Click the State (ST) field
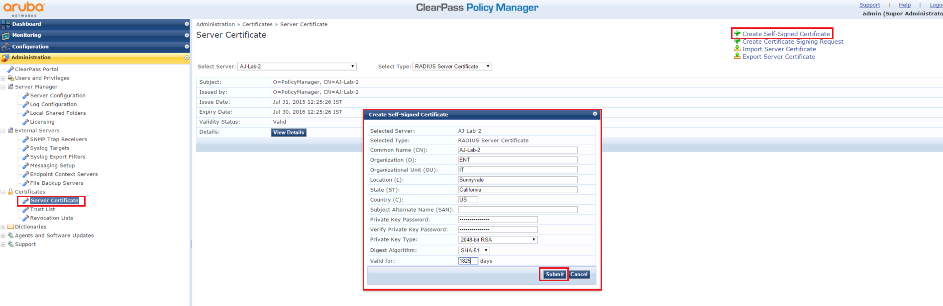 (518, 190)
